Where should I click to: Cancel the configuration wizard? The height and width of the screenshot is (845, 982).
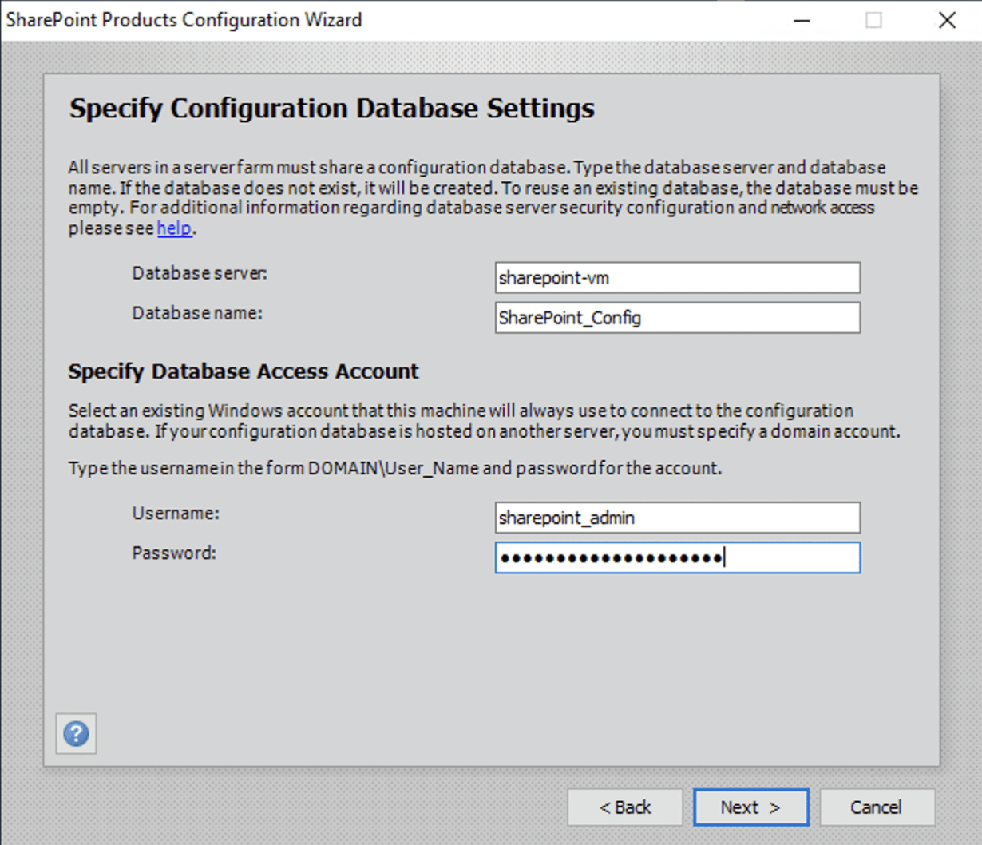click(876, 807)
